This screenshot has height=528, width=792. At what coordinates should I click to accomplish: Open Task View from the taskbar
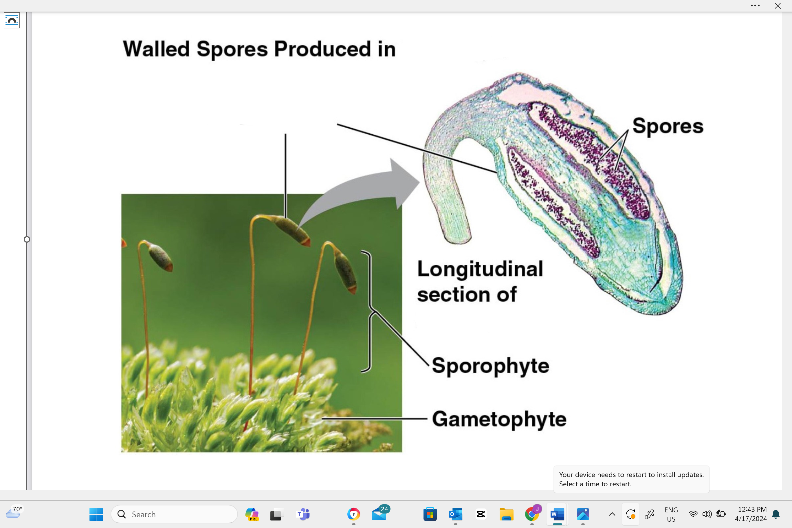tap(277, 514)
